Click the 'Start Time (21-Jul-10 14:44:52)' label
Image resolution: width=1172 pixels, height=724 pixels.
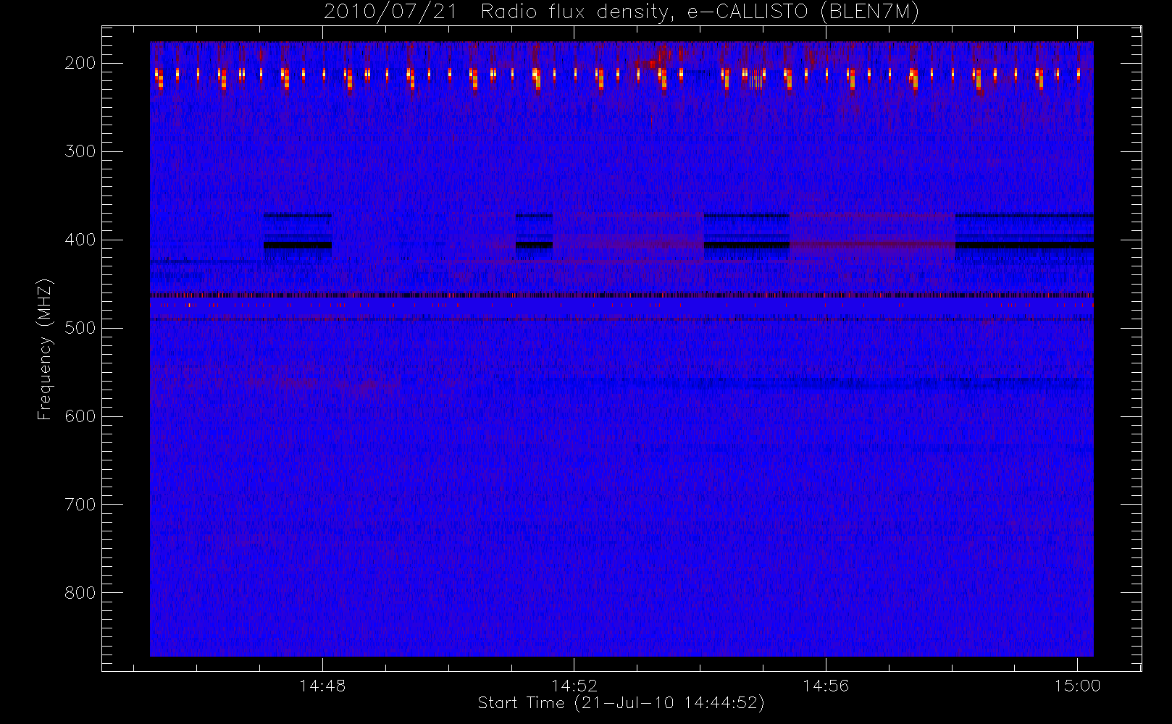[x=621, y=703]
